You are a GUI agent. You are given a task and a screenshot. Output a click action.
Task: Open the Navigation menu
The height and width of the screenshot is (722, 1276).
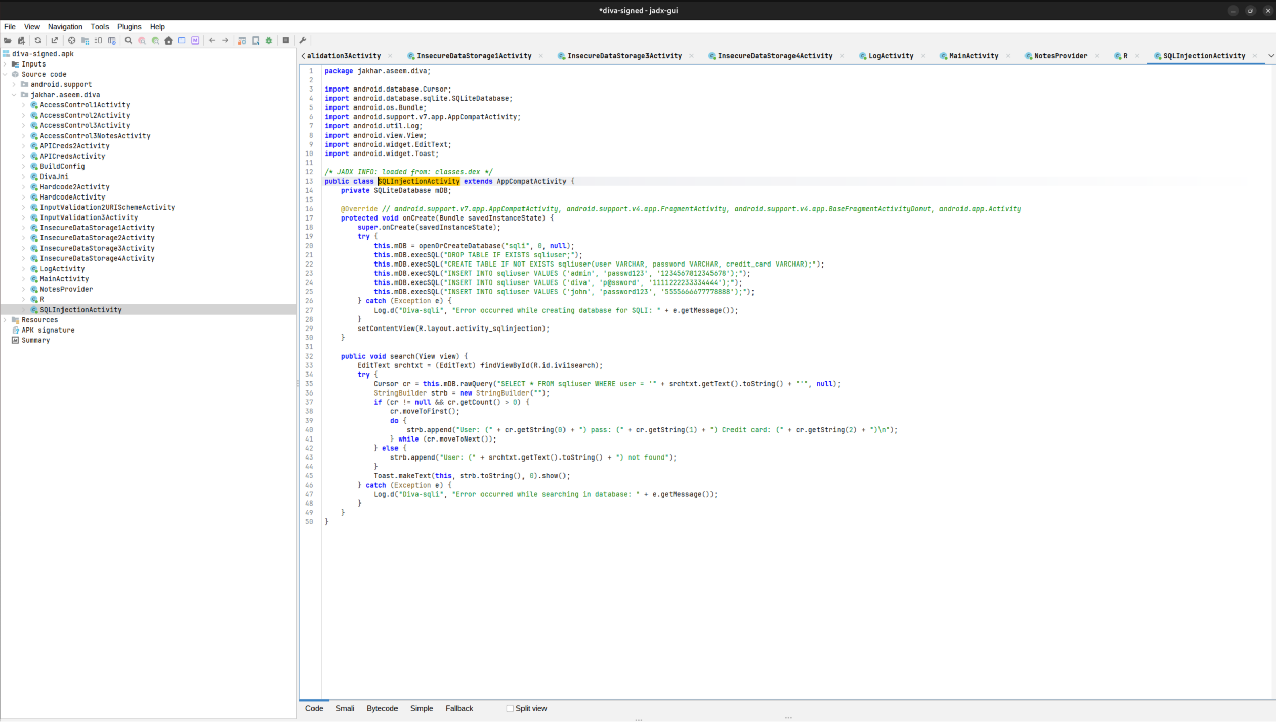click(x=65, y=27)
